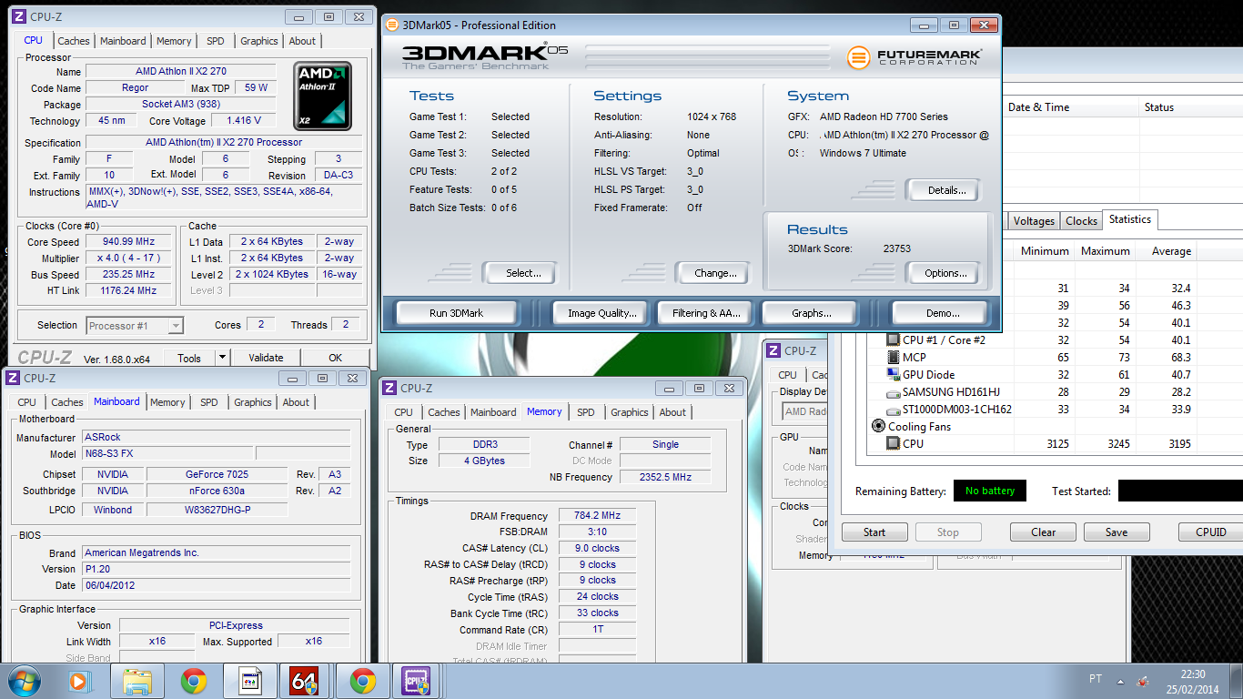
Task: Show hidden system tray icons arrow
Action: tap(1120, 681)
